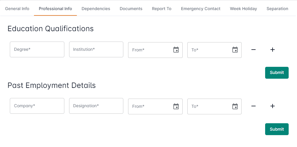Open calendar for Education To date
Image resolution: width=297 pixels, height=147 pixels.
(235, 50)
